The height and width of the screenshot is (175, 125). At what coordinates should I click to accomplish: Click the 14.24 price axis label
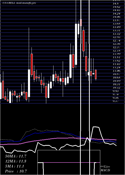116,13
